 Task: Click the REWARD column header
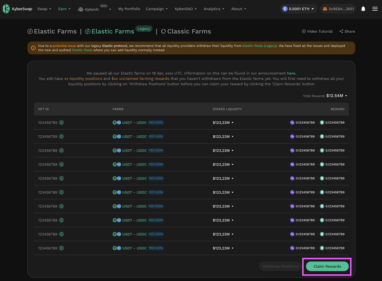tap(337, 109)
